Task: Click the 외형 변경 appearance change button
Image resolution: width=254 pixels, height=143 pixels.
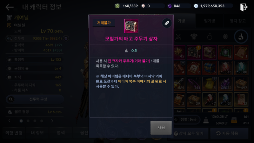Action: pos(14,133)
